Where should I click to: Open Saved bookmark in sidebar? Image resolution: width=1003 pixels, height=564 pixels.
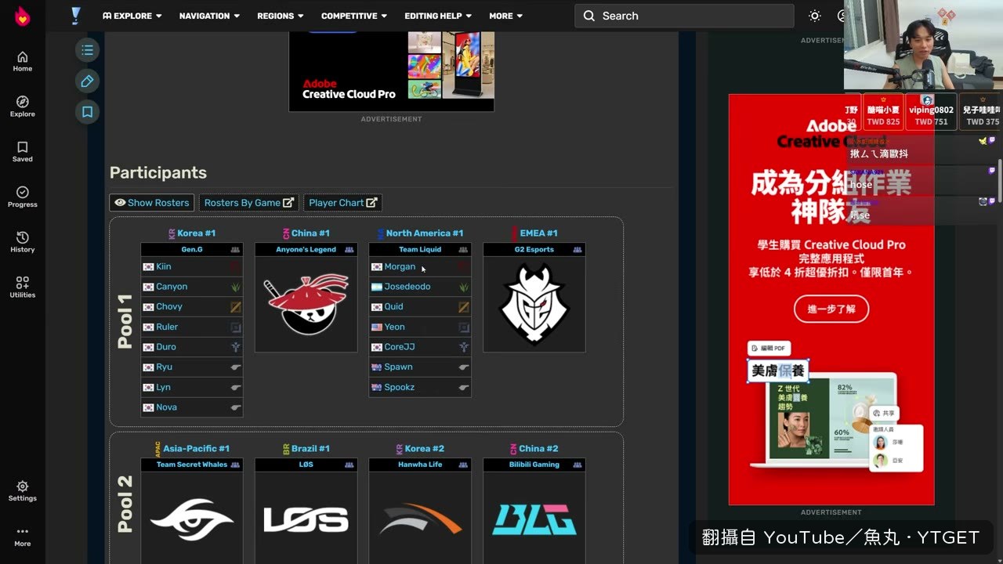pos(23,152)
